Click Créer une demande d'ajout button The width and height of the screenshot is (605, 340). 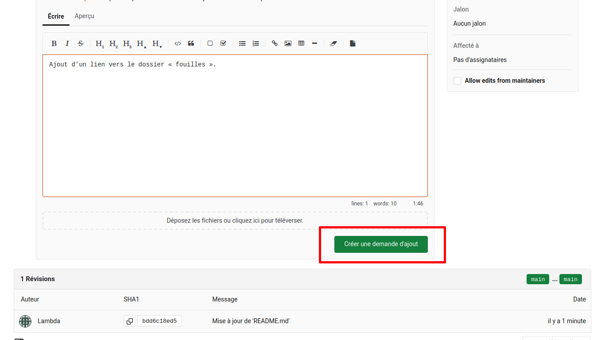[381, 244]
